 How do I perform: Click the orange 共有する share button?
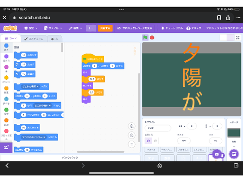coord(105,28)
